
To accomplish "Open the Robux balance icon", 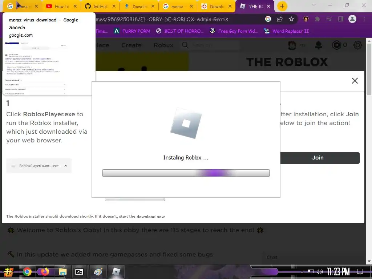I will pyautogui.click(x=336, y=45).
